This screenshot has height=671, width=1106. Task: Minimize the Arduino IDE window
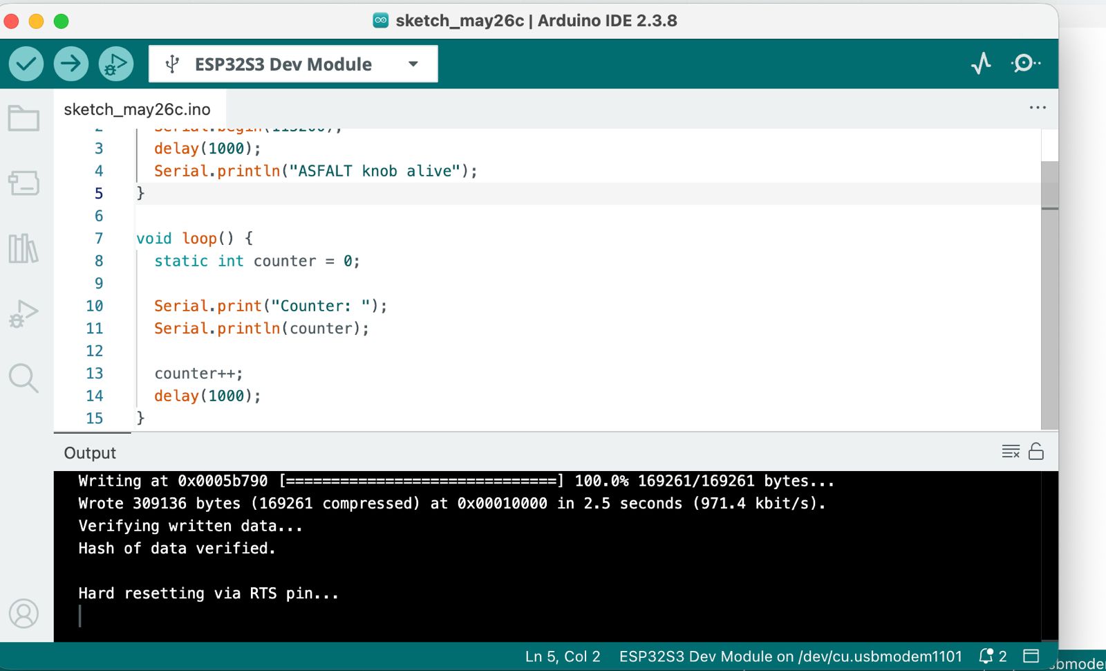37,21
